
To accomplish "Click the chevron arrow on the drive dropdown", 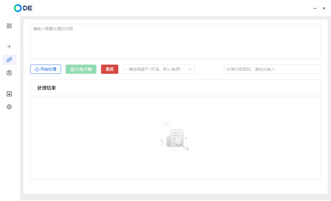I will 190,69.
